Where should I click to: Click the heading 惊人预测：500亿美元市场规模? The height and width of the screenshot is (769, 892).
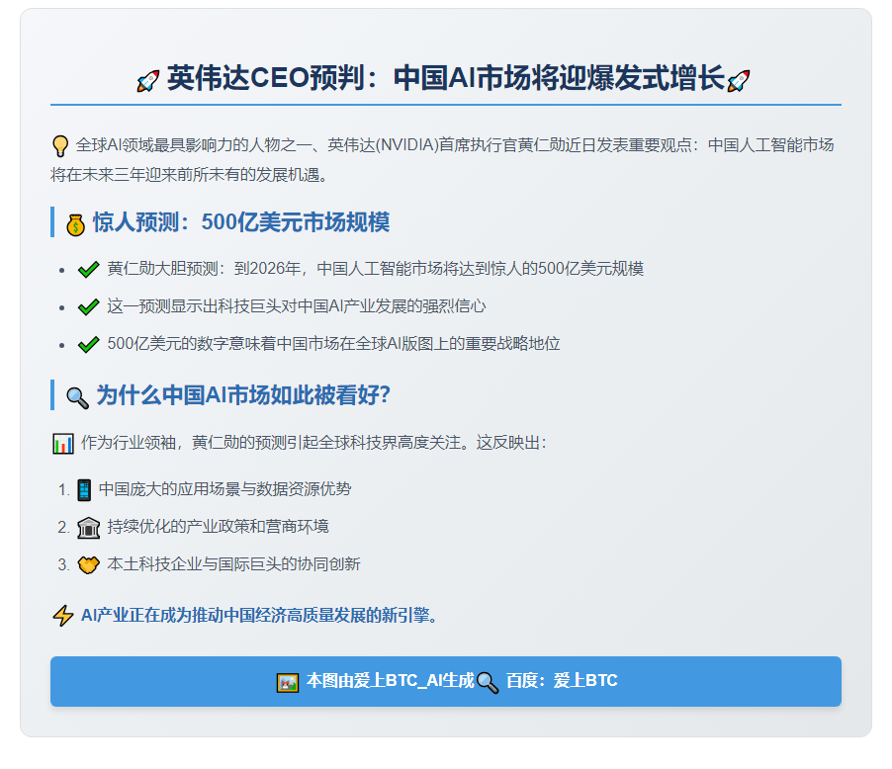(241, 222)
